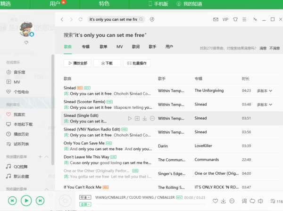Open 我喜欢 favorites in the sidebar
This screenshot has width=283, height=211.
click(16, 114)
